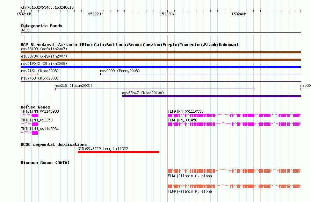Click the 153220k ruler tick label
Screen dimensions: 311x202
(95, 14)
